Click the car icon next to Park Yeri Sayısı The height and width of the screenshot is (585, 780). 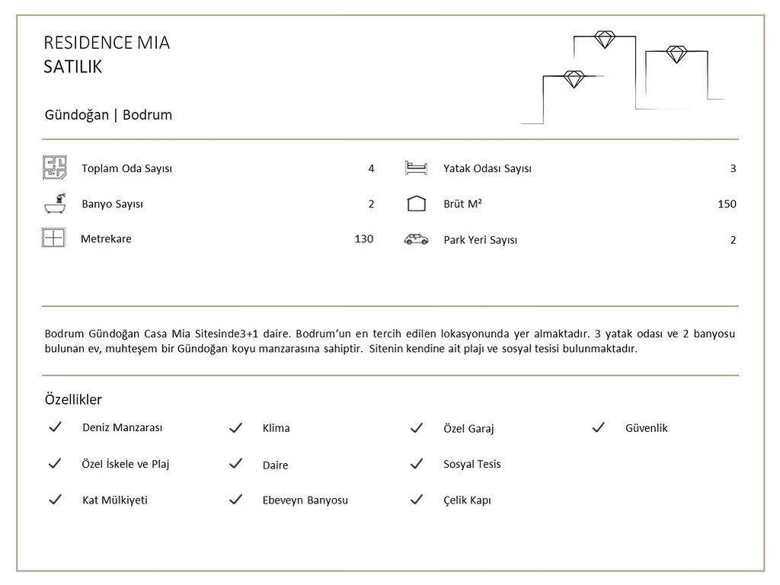point(417,239)
